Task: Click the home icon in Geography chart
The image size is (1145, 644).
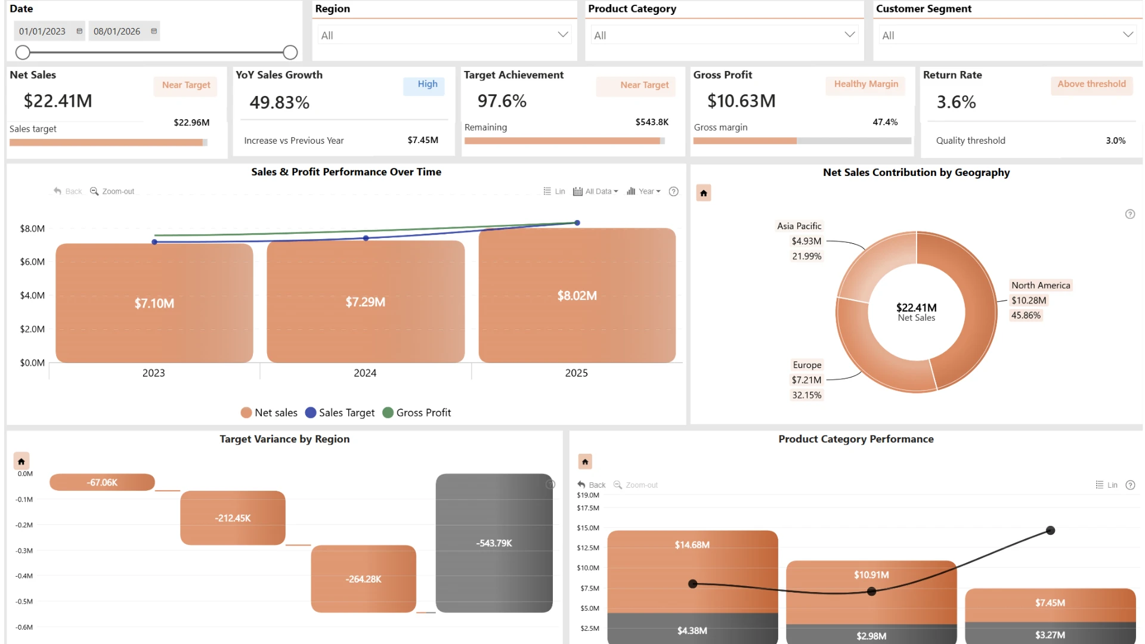Action: tap(704, 193)
